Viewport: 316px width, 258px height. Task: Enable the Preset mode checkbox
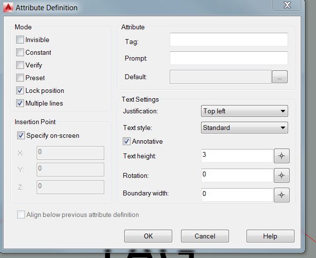(20, 78)
